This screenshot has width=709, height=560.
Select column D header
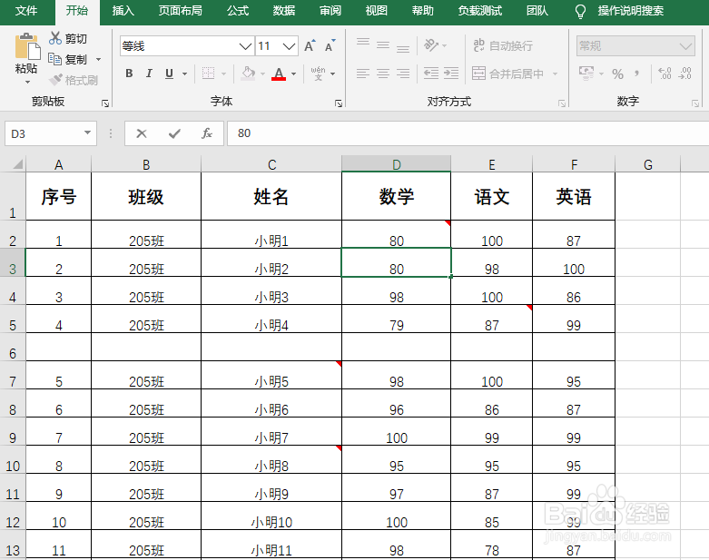pyautogui.click(x=396, y=164)
